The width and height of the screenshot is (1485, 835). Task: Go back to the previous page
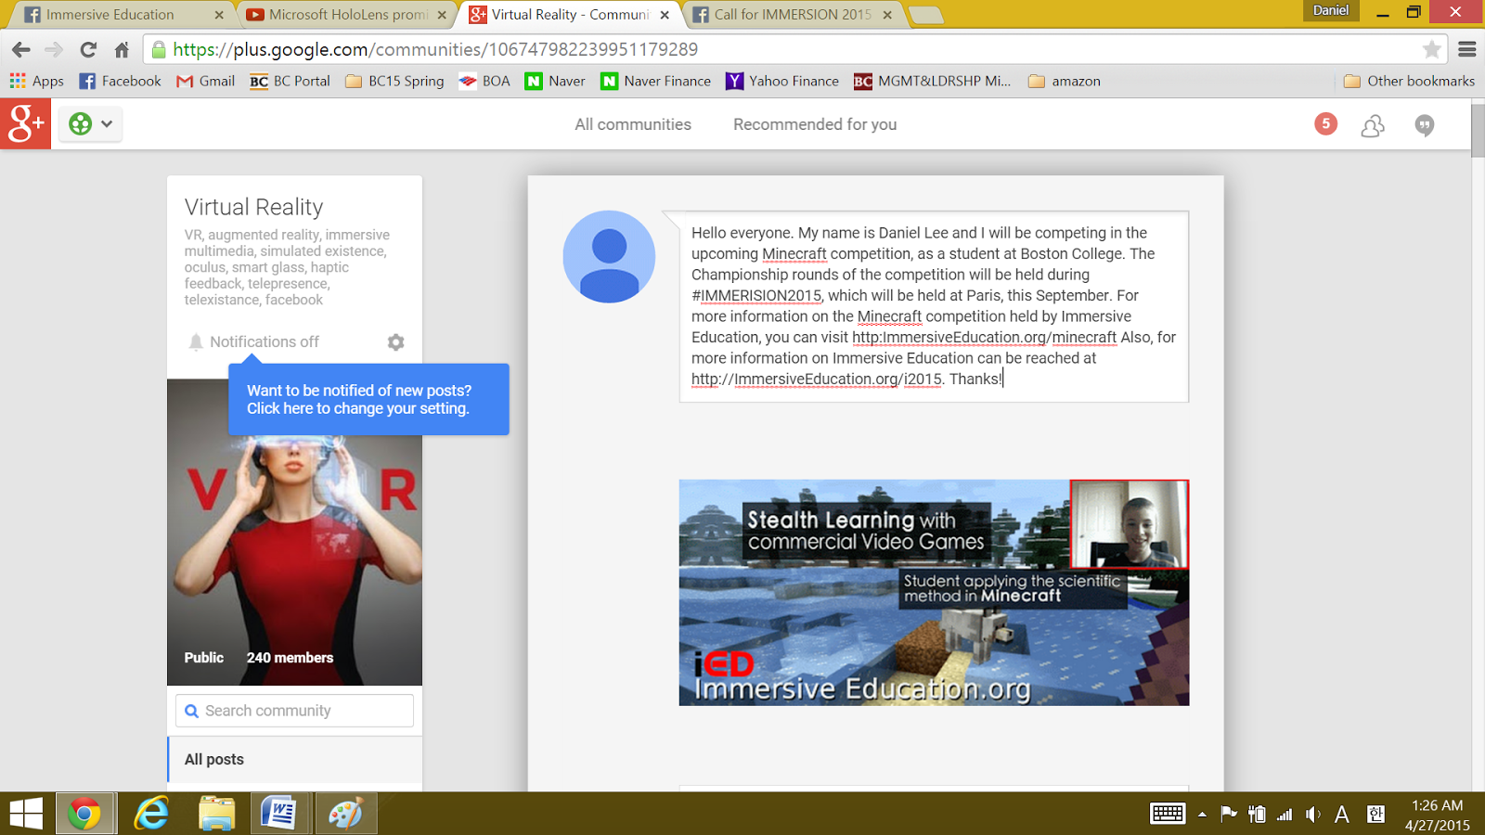coord(21,49)
